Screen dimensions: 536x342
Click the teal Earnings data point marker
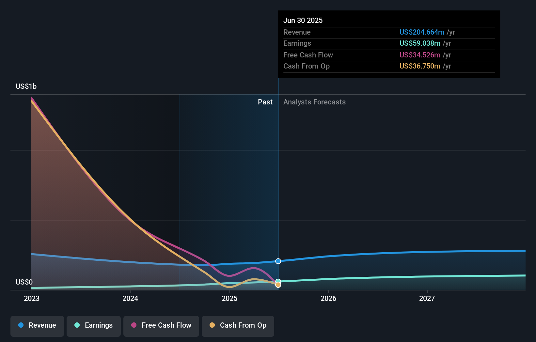tap(278, 281)
